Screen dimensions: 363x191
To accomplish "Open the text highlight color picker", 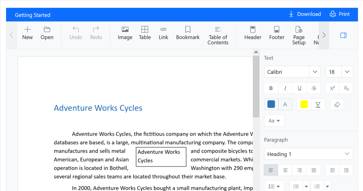I will 318,104.
